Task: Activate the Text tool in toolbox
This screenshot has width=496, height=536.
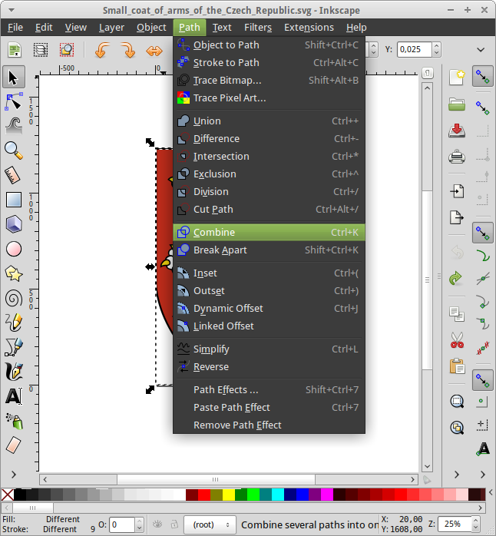Action: [14, 396]
